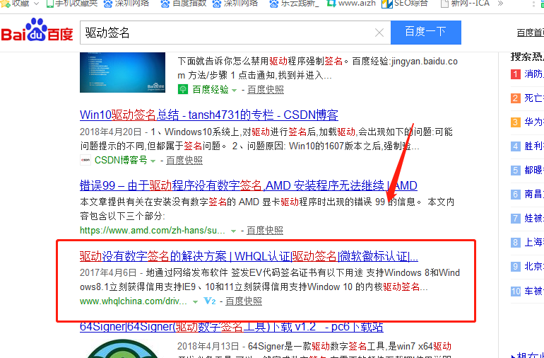Expand the dropdown arrow next to 百度经验
Viewport: 544px width, 358px height.
coord(234,91)
